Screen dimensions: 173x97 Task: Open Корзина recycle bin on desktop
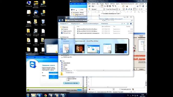point(43,22)
